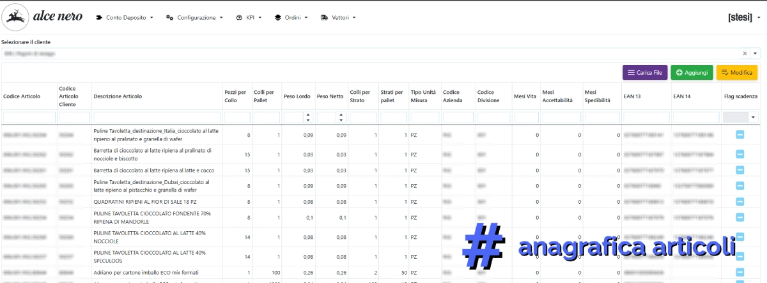767x283 pixels.
Task: Toggle Flag scadenza for FONDENTE 70% row
Action: [x=740, y=217]
